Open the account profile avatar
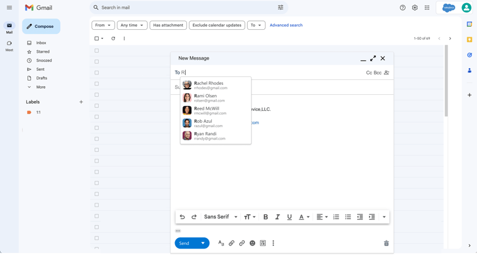The image size is (477, 266). pos(466,7)
